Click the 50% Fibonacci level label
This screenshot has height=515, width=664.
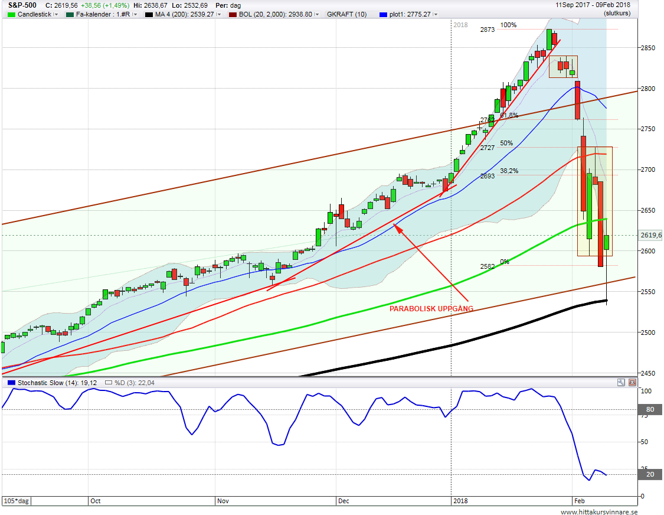point(506,143)
